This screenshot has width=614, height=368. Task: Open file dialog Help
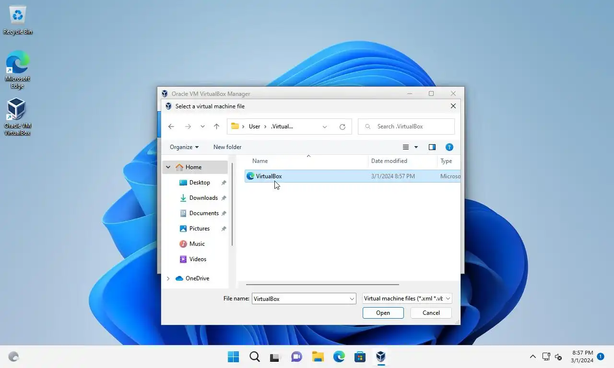coord(449,147)
